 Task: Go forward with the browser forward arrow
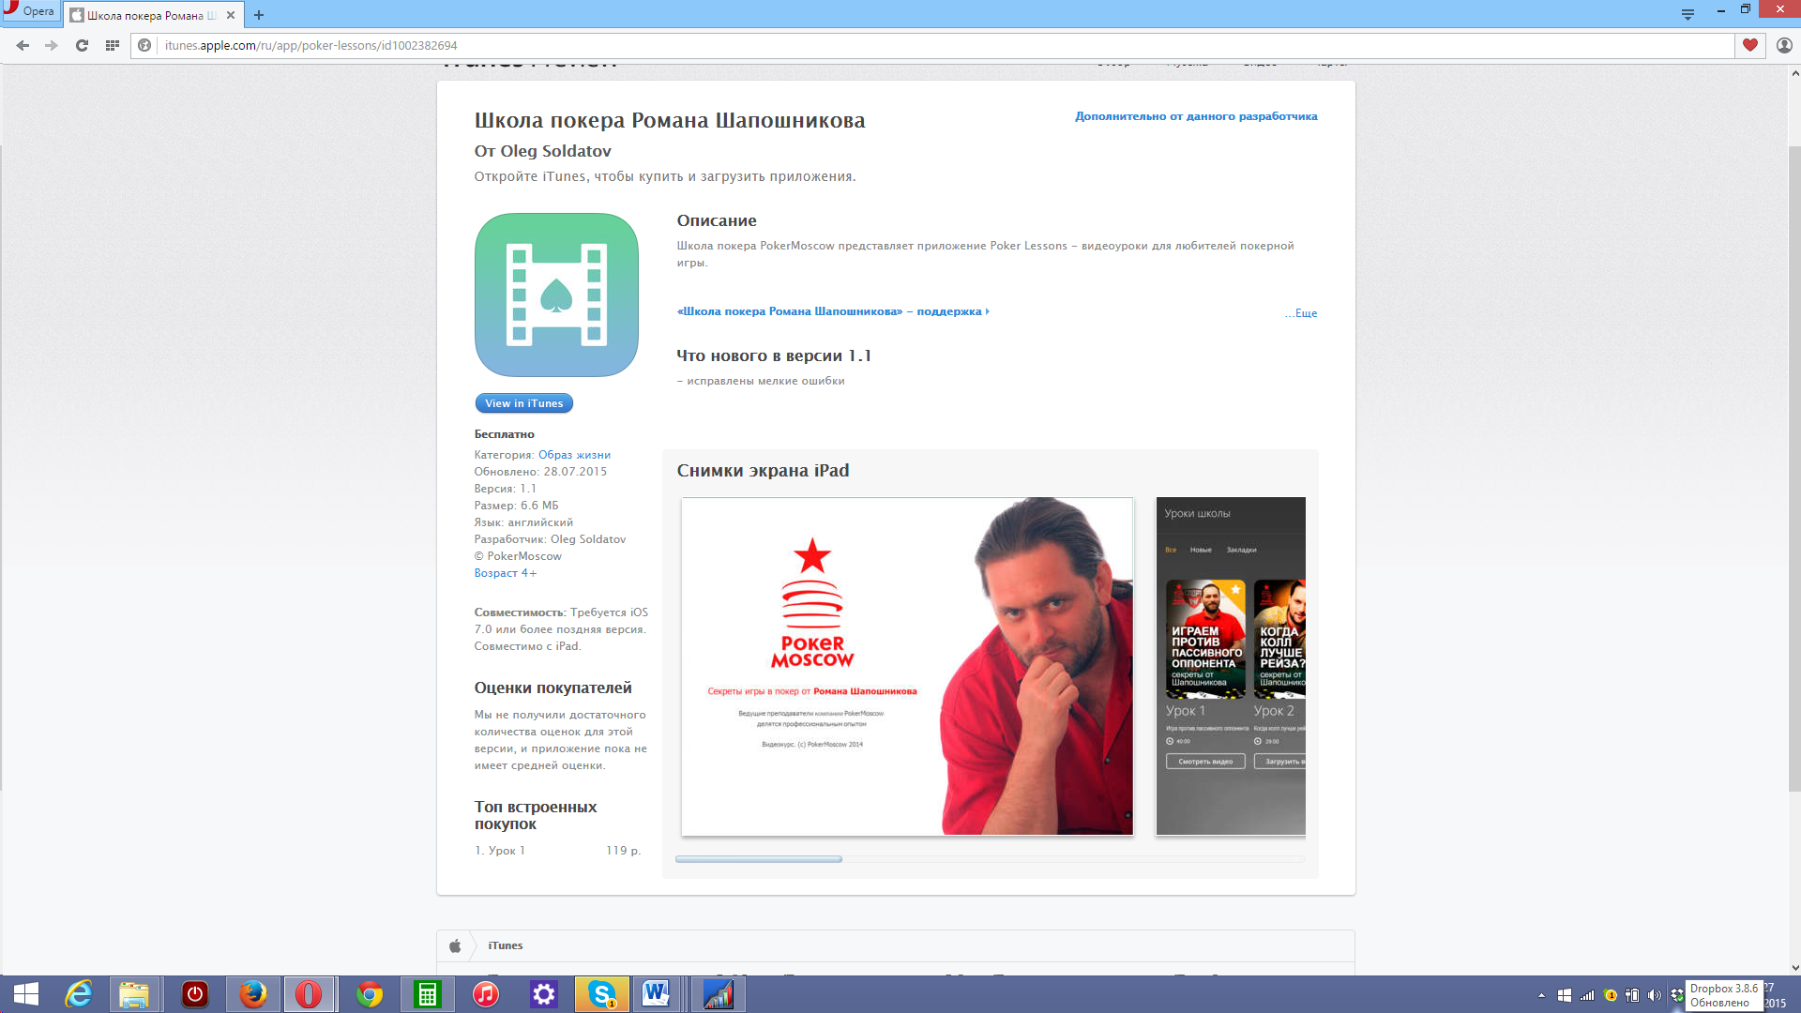click(52, 45)
